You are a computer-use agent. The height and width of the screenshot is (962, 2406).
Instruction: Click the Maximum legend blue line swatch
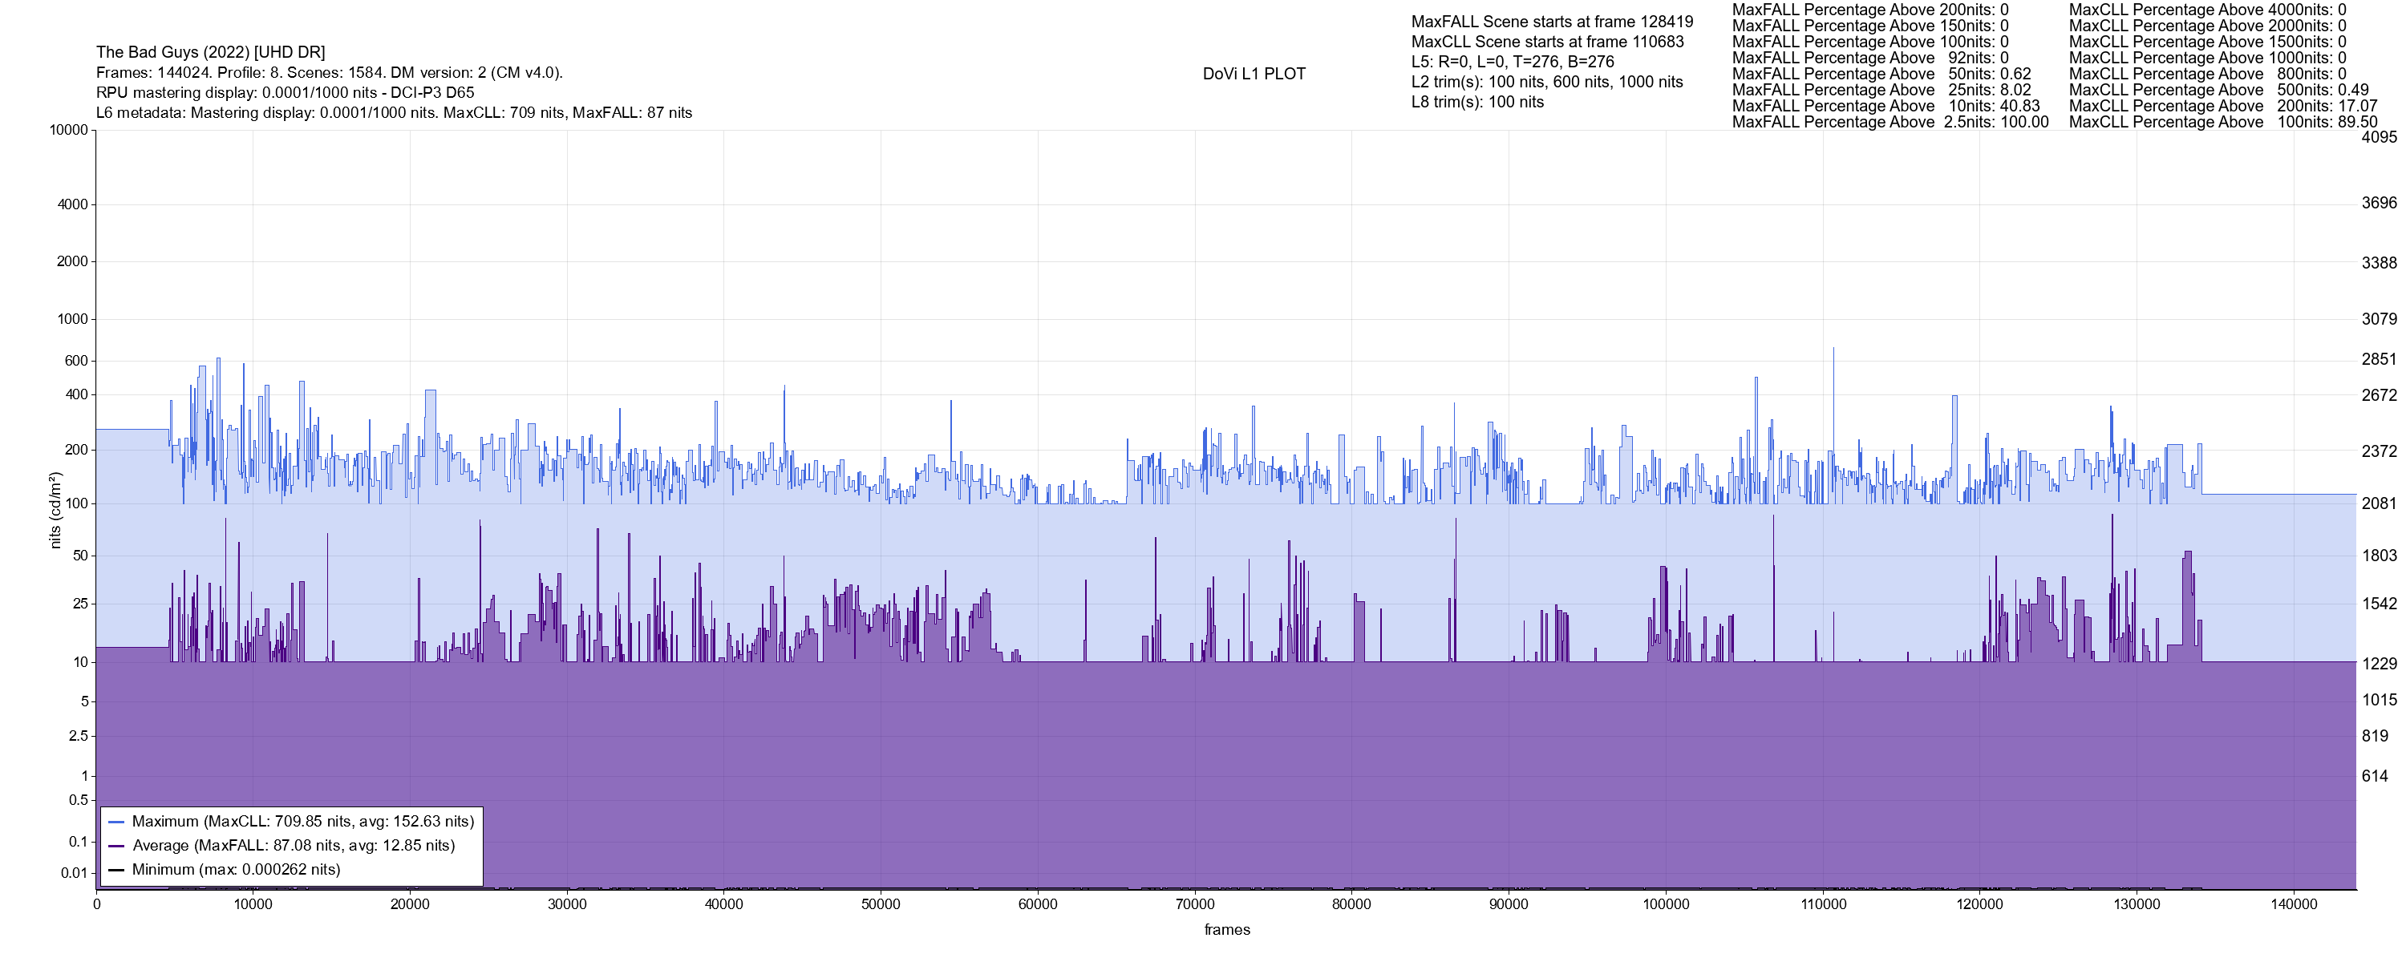[117, 822]
